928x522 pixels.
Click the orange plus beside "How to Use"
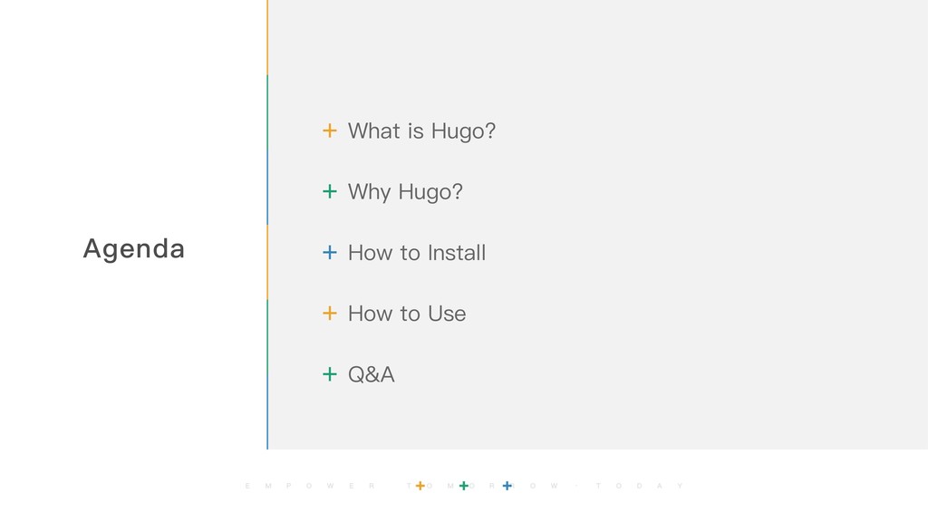point(330,313)
